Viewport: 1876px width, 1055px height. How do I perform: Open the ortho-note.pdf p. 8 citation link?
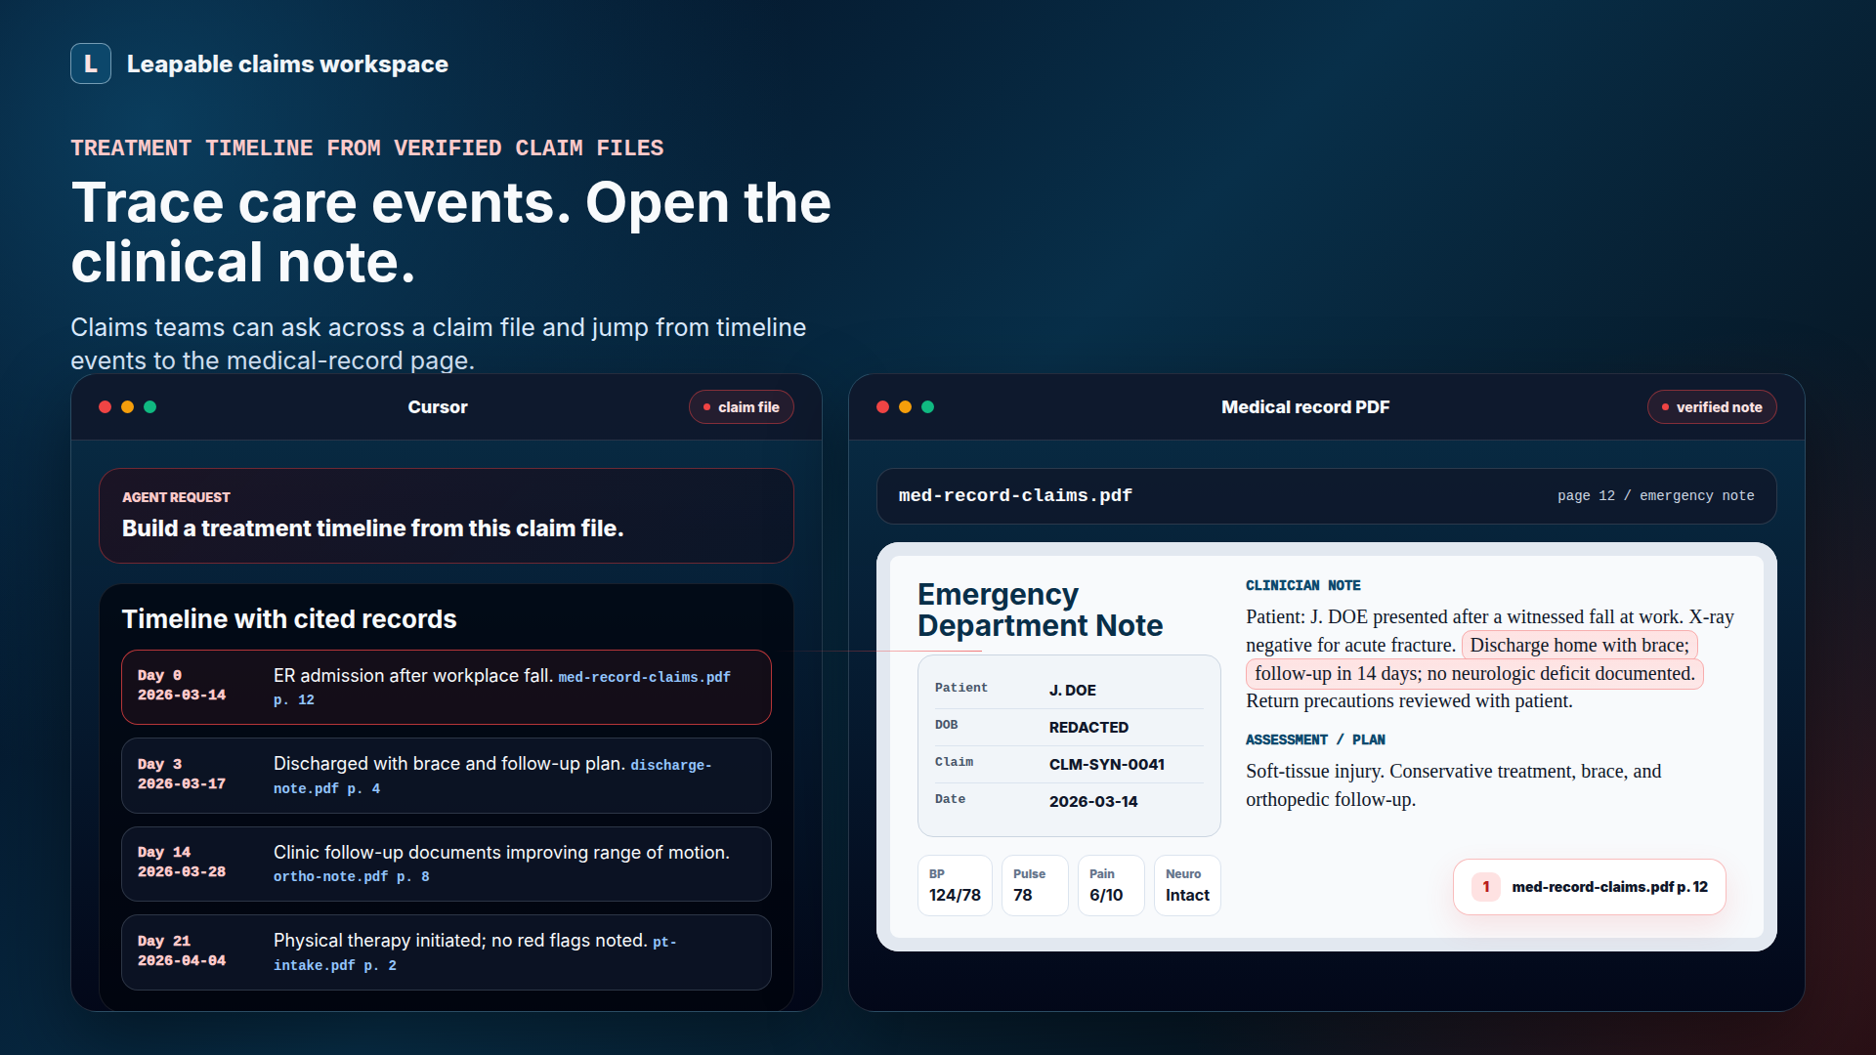[351, 877]
